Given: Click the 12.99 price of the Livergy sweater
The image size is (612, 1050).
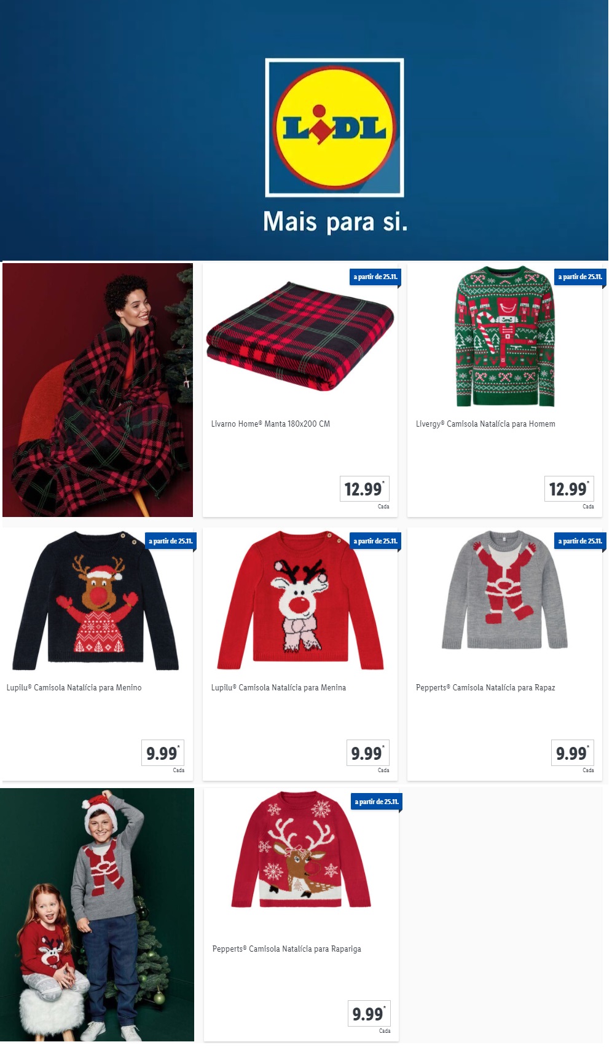Looking at the screenshot, I should [x=569, y=489].
